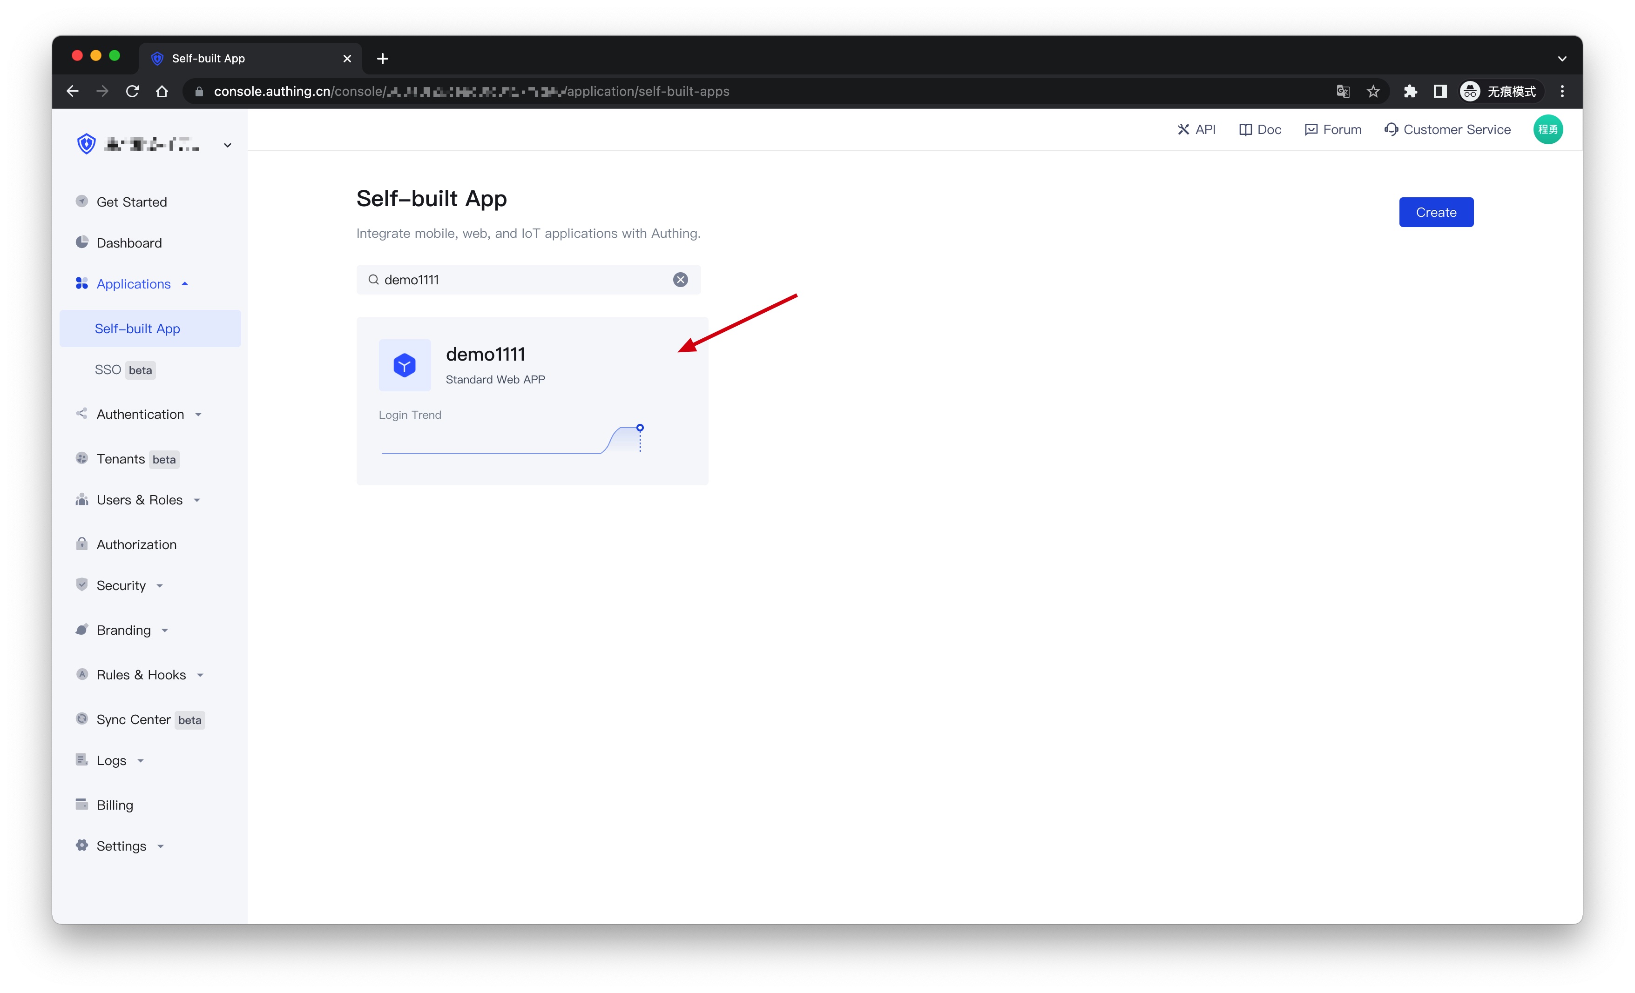Click the Get Started sidebar icon
The image size is (1635, 993).
[x=81, y=201]
